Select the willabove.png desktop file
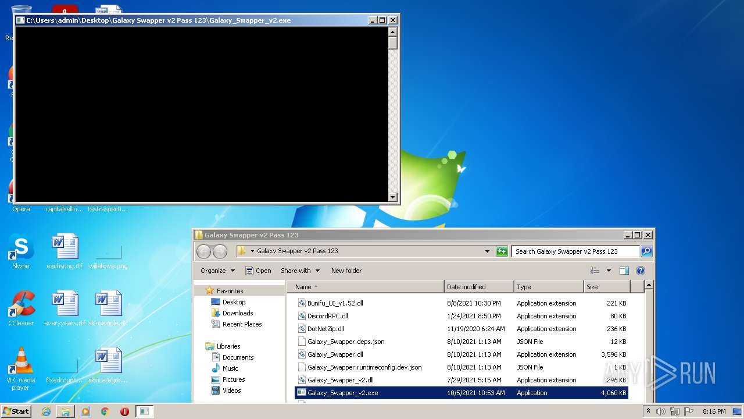The height and width of the screenshot is (419, 744). [108, 255]
